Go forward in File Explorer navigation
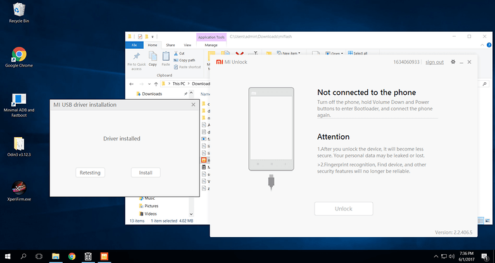Screen dimensions: 495x263 point(141,84)
